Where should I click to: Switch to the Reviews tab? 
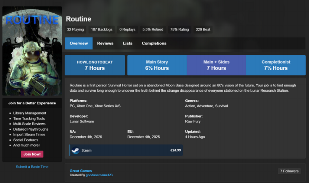point(105,43)
